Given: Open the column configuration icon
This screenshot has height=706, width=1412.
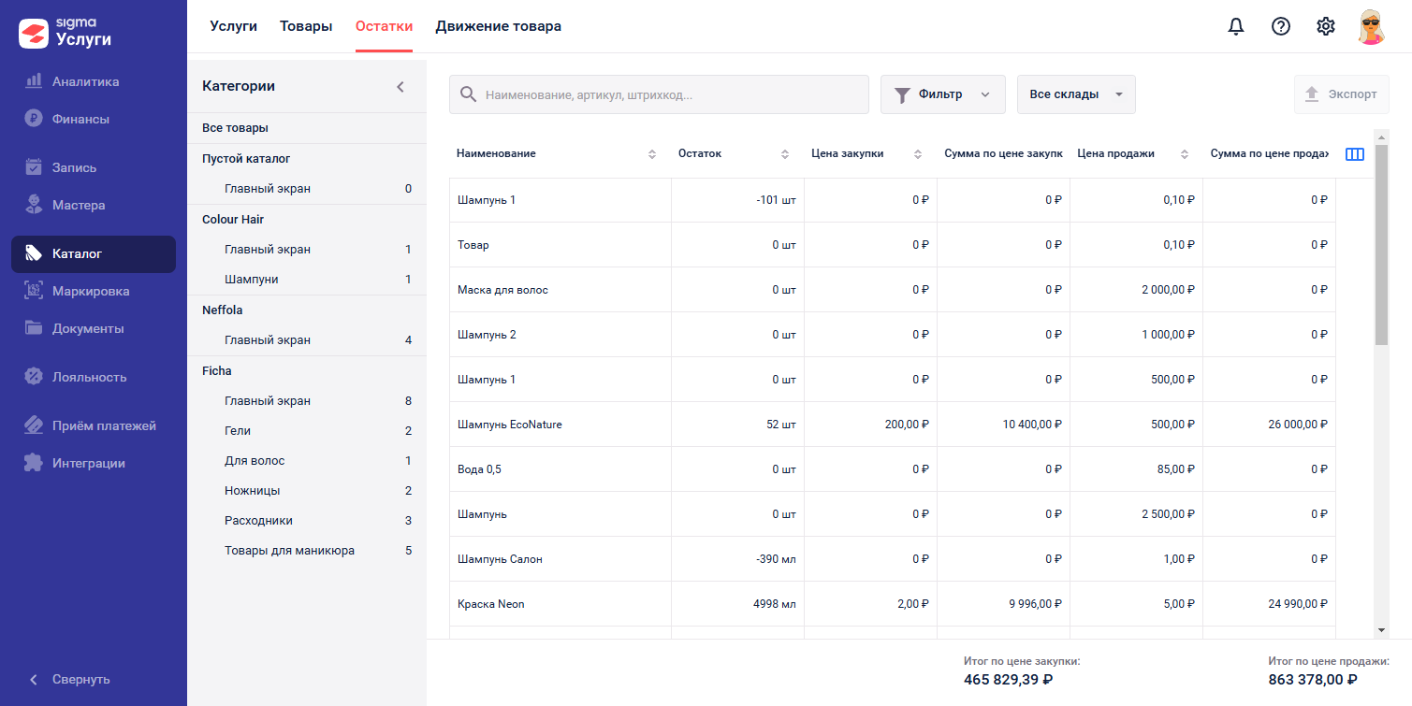Looking at the screenshot, I should click(x=1355, y=154).
